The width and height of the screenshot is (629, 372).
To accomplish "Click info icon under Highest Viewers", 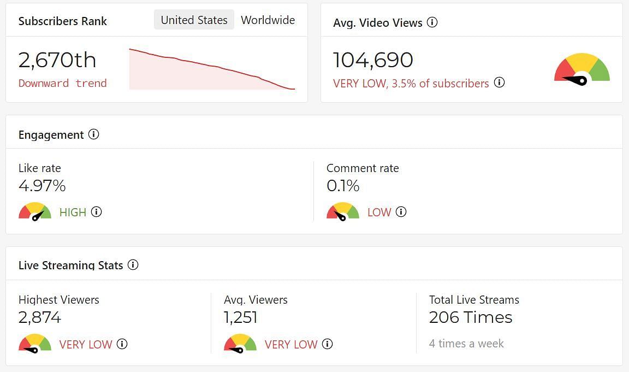I will point(122,344).
